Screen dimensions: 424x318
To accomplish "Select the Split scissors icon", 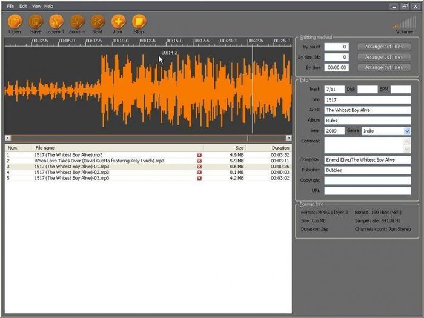I will (x=97, y=22).
